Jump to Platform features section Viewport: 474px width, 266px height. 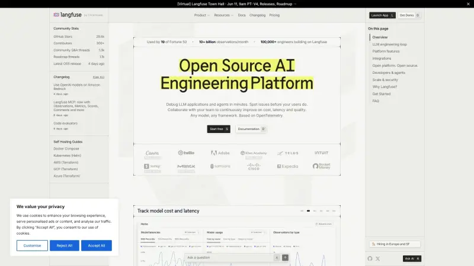pos(386,51)
